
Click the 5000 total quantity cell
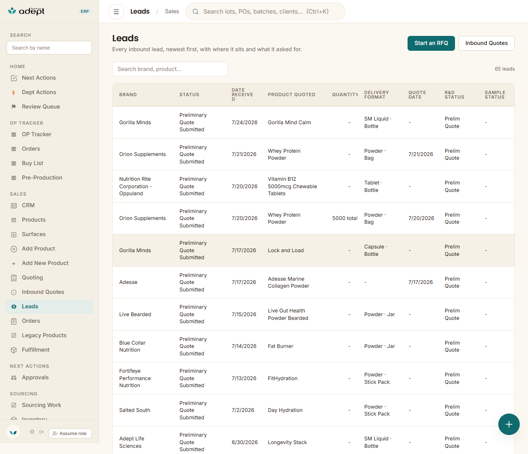(x=345, y=218)
